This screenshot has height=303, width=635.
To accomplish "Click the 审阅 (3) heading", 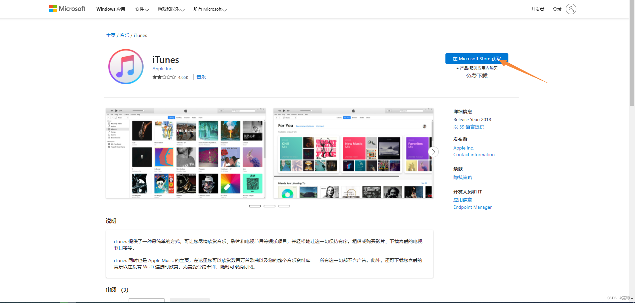I will 117,290.
